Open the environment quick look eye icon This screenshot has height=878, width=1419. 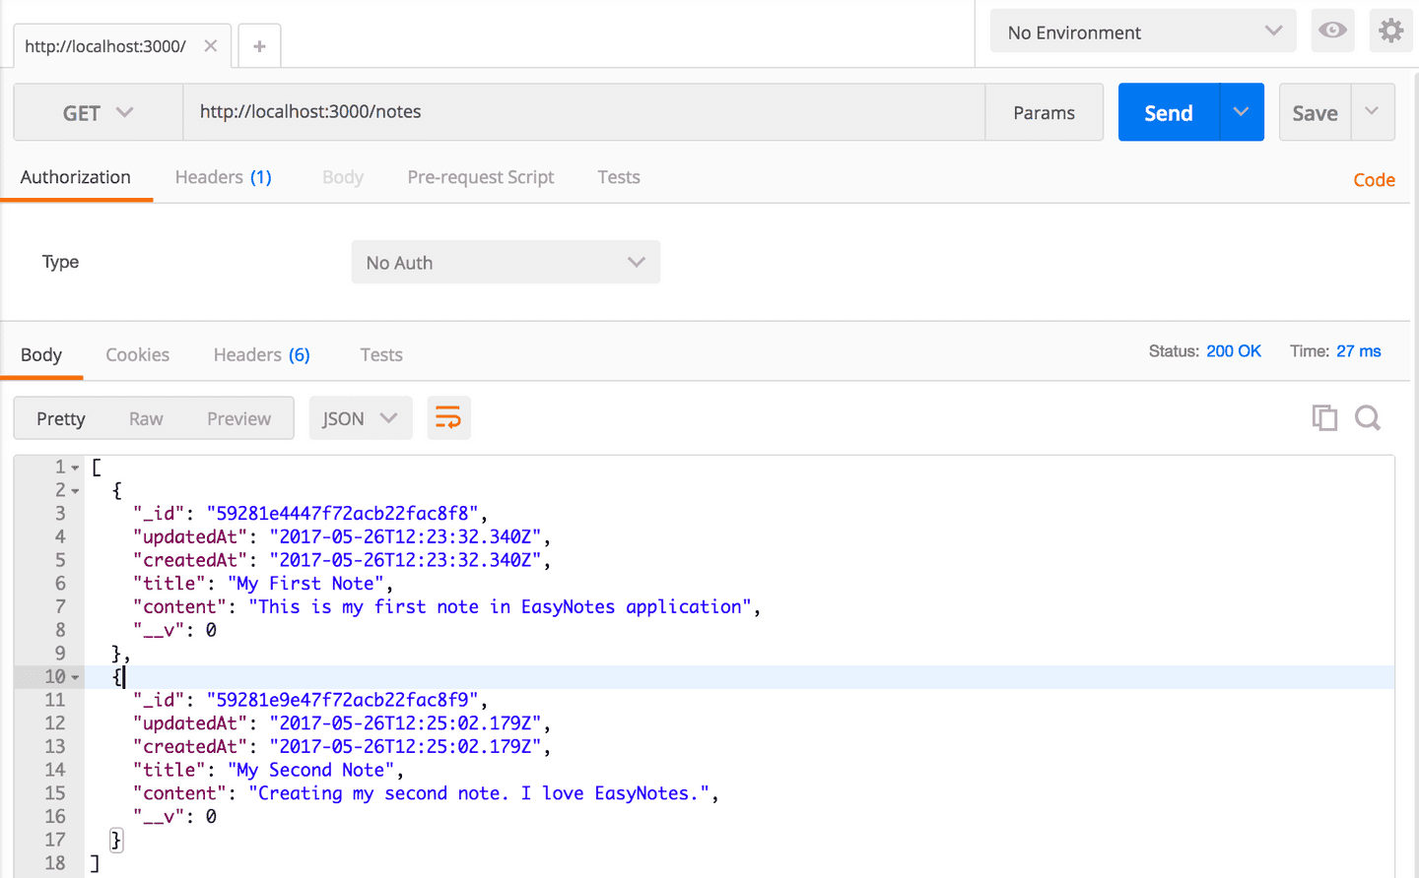tap(1332, 31)
